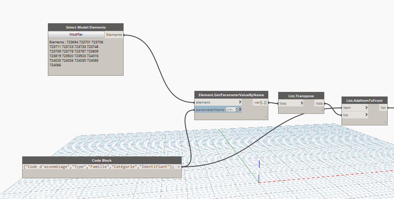394x199 pixels.
Task: Click the Modifier button in Select Model Elements
Action: click(x=76, y=35)
